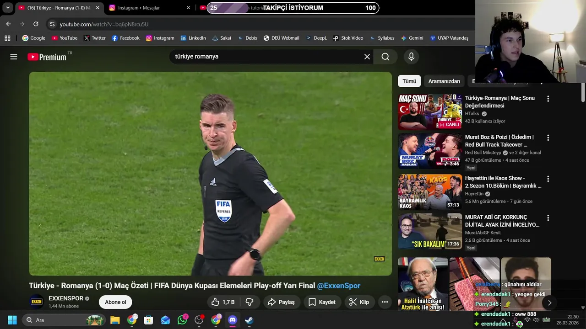The image size is (586, 329).
Task: Close the Türkiye - Romanya tab
Action: [x=98, y=8]
